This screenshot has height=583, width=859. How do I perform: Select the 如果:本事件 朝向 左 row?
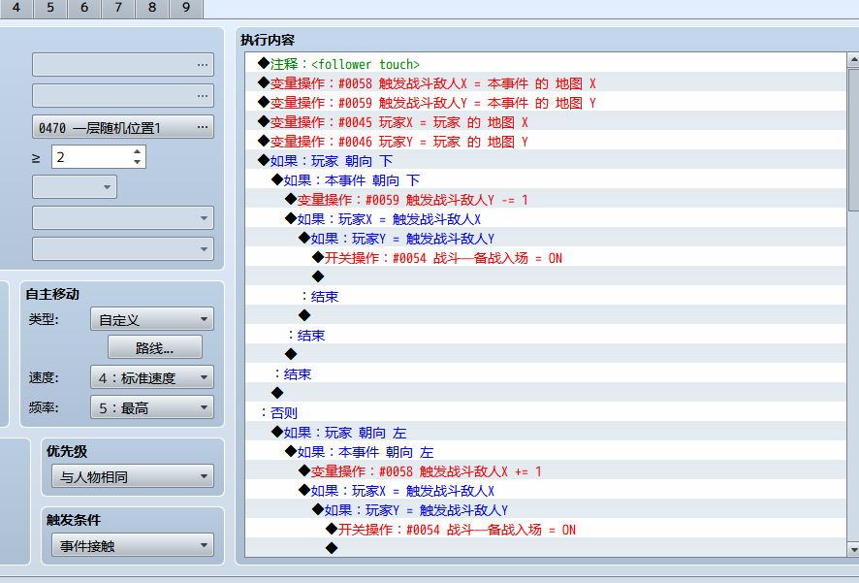(546, 451)
